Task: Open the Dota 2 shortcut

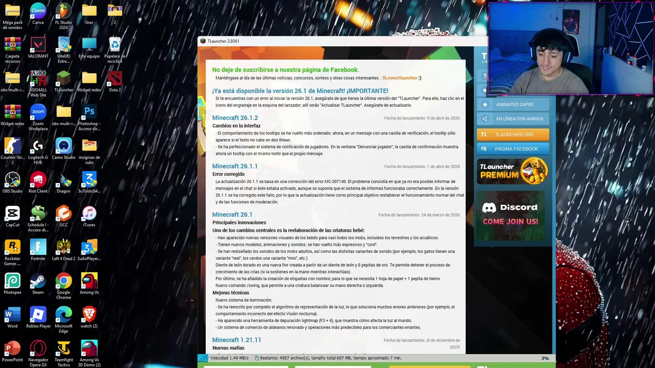Action: click(x=115, y=82)
